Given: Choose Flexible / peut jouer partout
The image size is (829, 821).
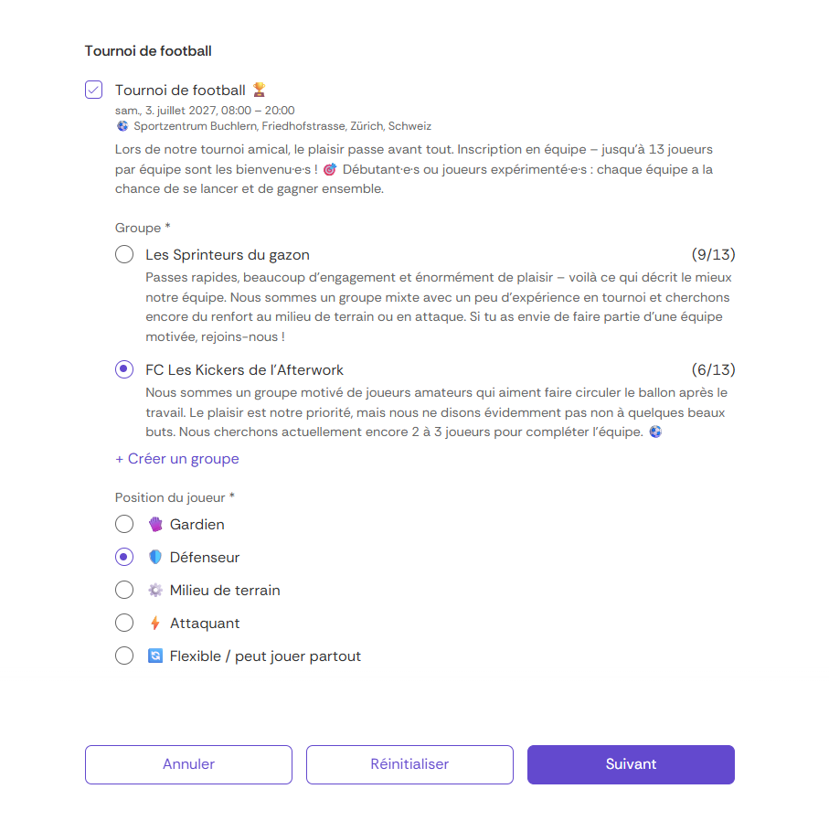Looking at the screenshot, I should point(124,656).
